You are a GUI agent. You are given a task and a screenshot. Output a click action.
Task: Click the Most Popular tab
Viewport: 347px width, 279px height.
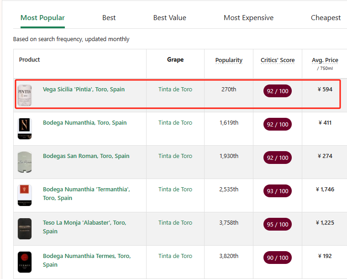pyautogui.click(x=42, y=18)
